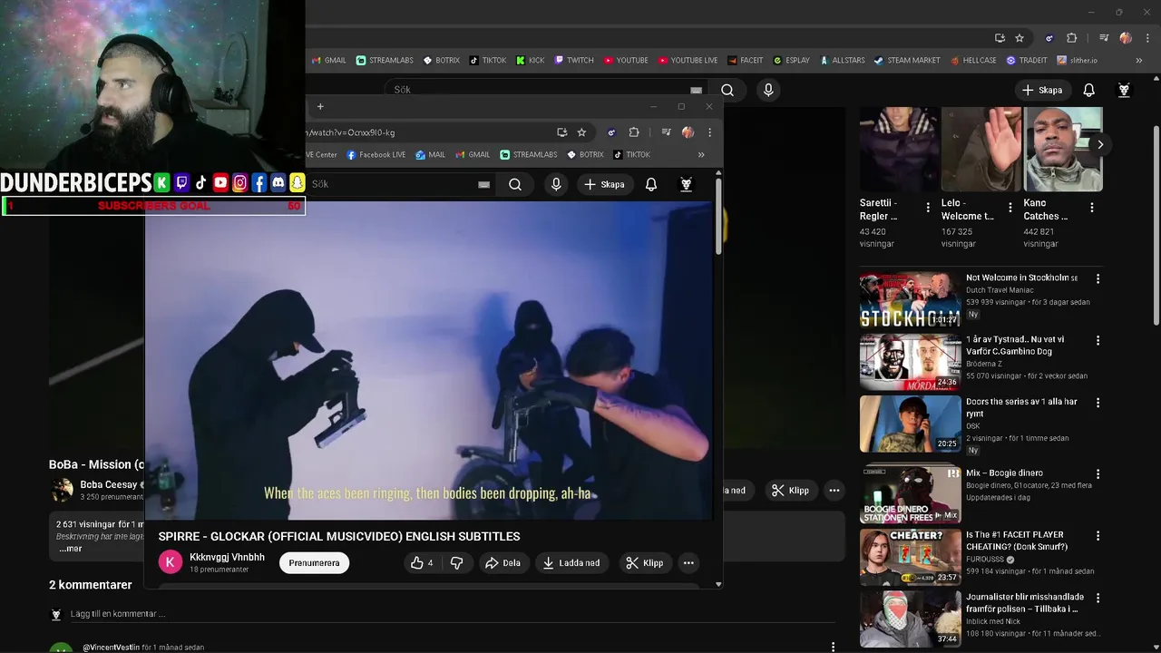Start voice search in front YouTube window
1161x653 pixels.
(x=556, y=184)
